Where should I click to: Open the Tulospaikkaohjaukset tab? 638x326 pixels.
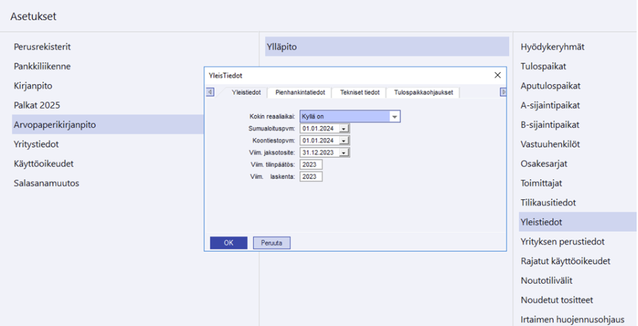pos(424,92)
